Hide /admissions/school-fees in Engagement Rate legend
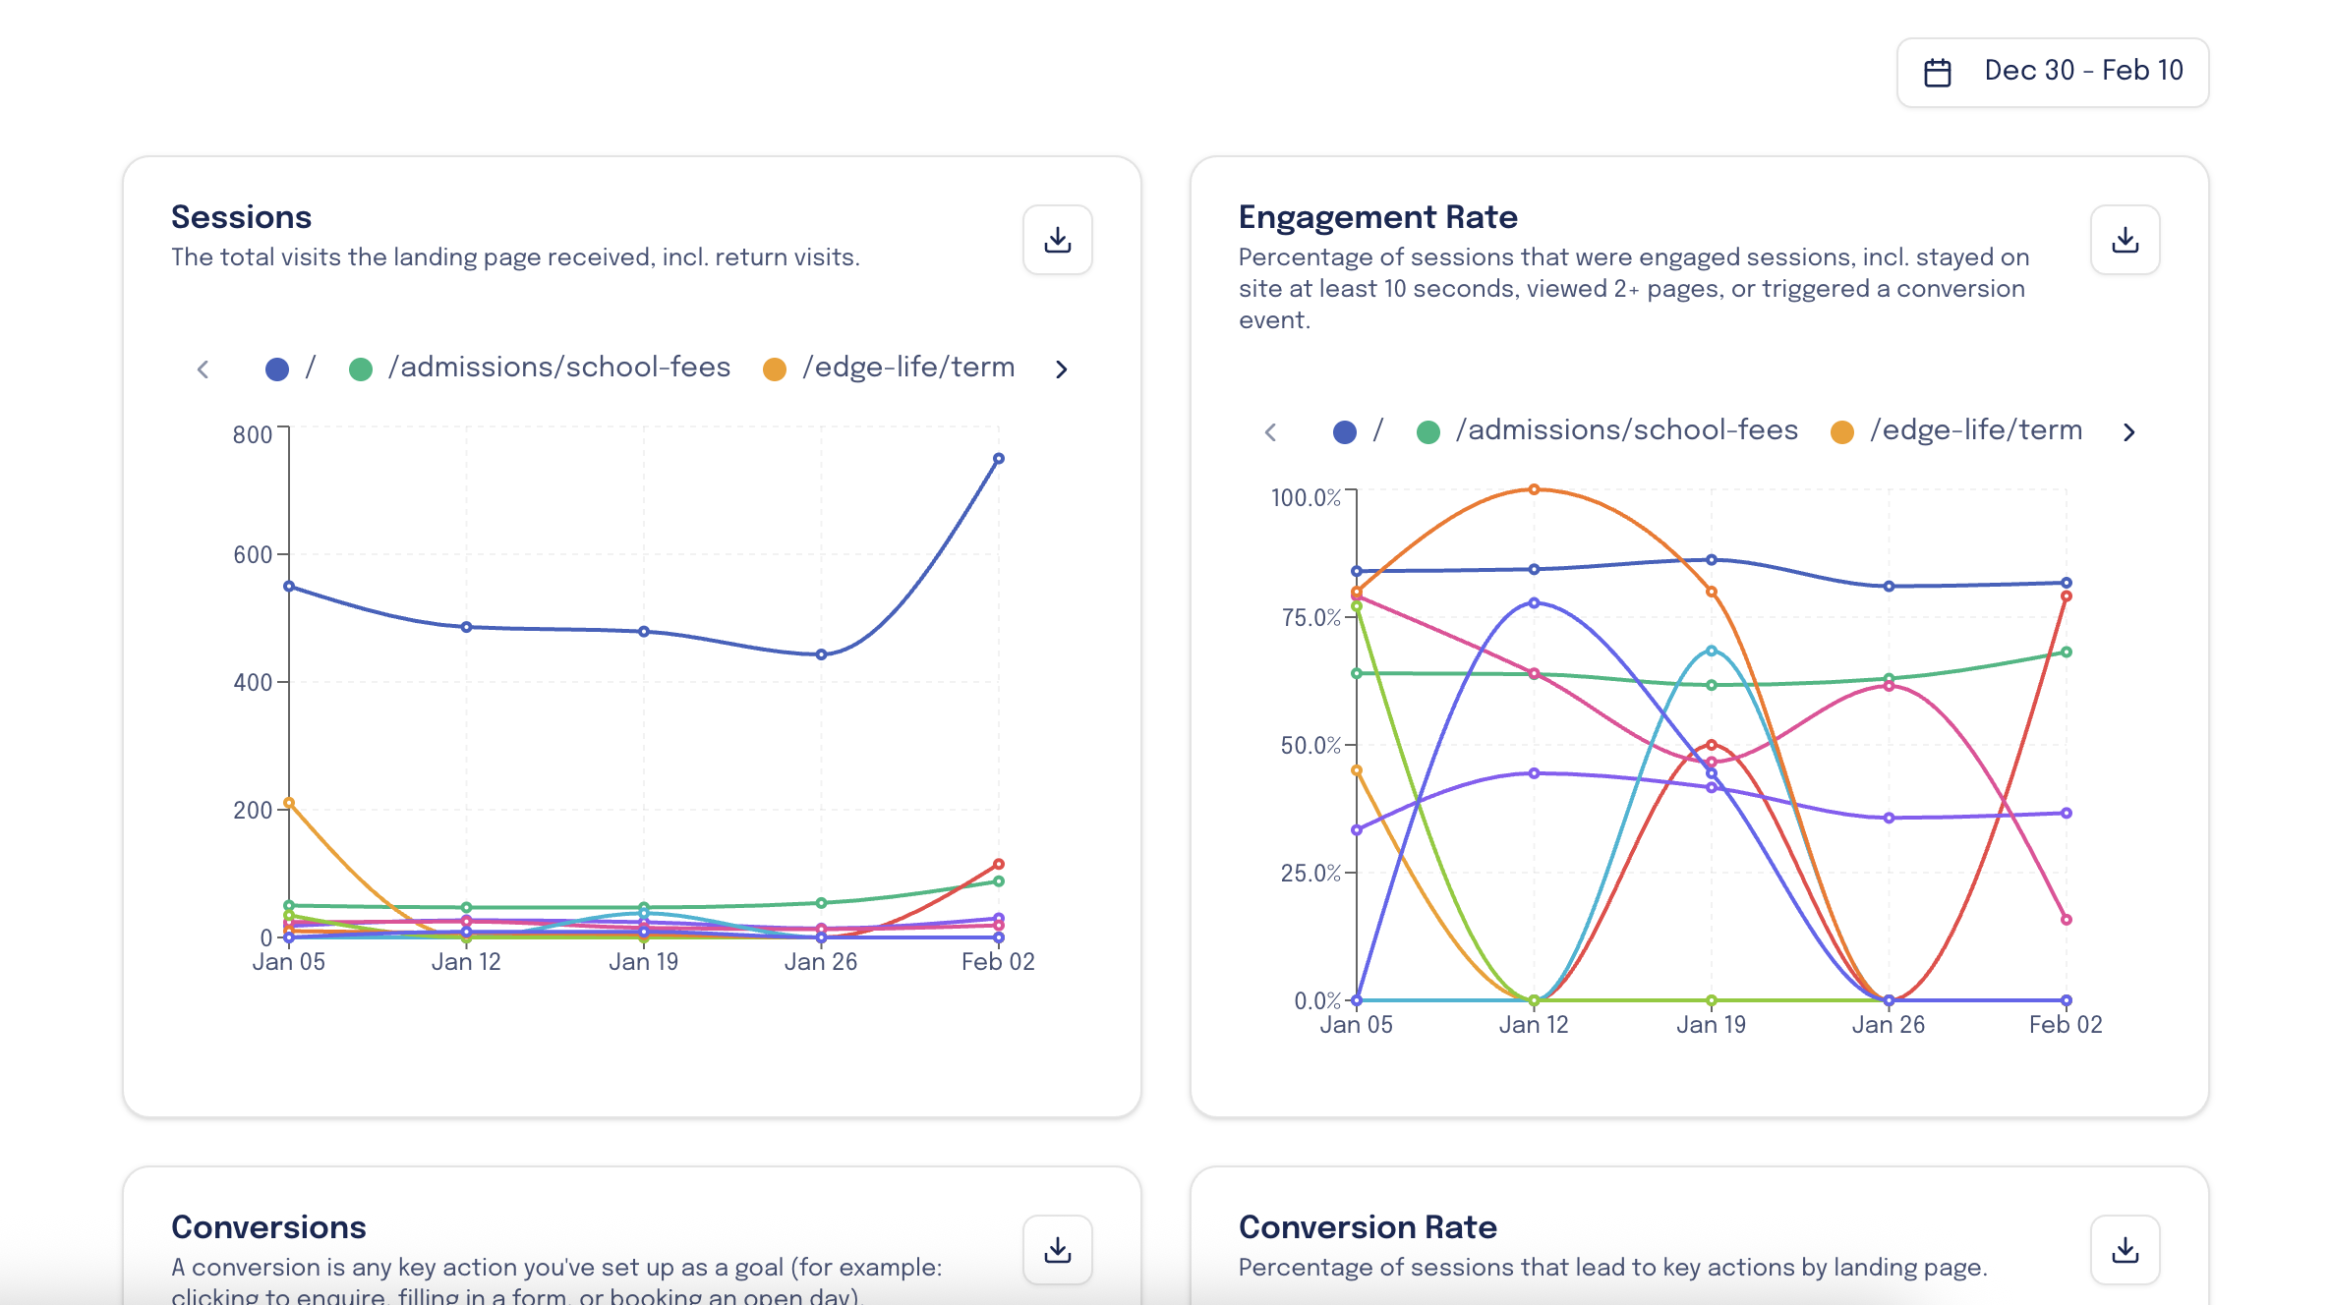This screenshot has width=2330, height=1305. [x=1626, y=430]
